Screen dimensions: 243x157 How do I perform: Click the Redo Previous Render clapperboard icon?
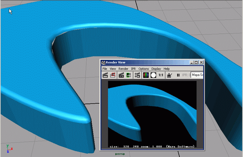click(x=106, y=75)
